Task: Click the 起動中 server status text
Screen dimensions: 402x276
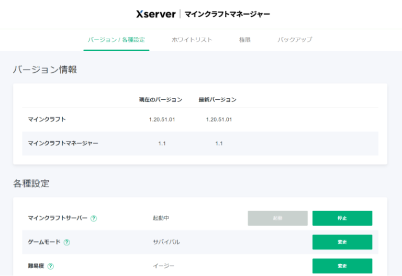Action: tap(161, 218)
